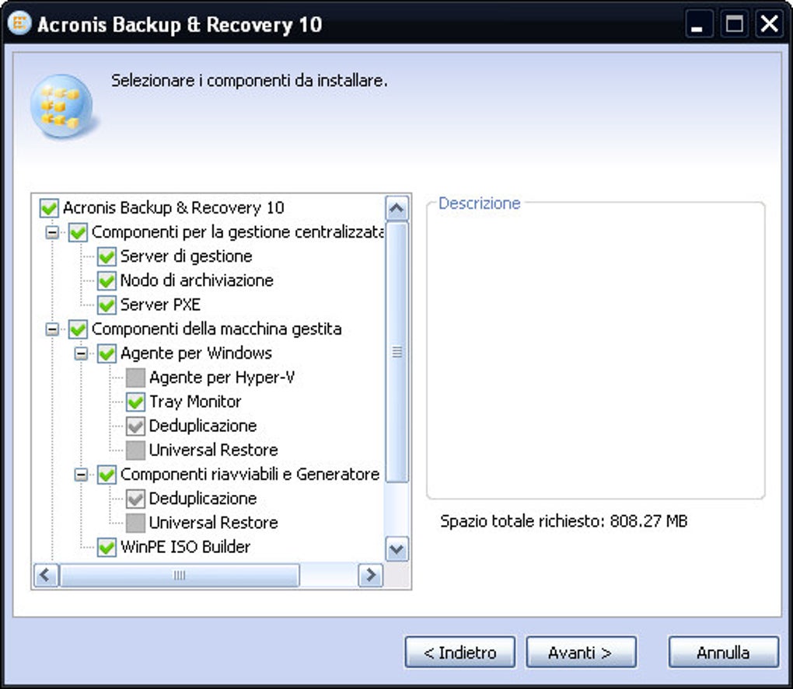Uncheck the Server di gestione component
Screen dimensions: 793x689
pyautogui.click(x=107, y=256)
